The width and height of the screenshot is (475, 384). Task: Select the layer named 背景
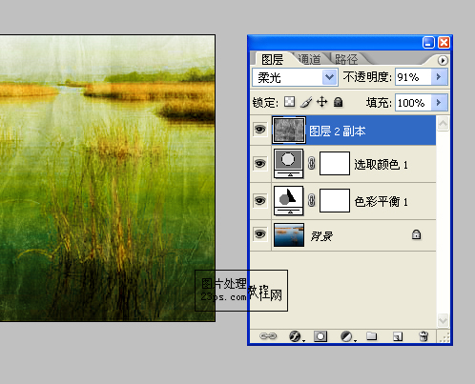321,236
